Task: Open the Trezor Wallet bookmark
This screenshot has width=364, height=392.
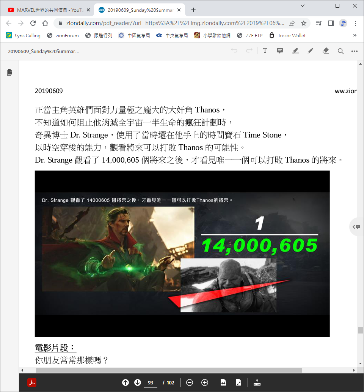Action: click(287, 35)
